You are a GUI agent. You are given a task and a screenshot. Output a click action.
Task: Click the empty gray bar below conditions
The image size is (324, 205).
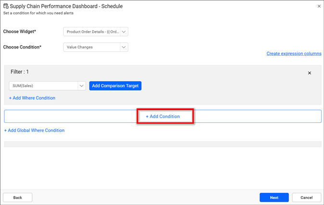pyautogui.click(x=162, y=144)
